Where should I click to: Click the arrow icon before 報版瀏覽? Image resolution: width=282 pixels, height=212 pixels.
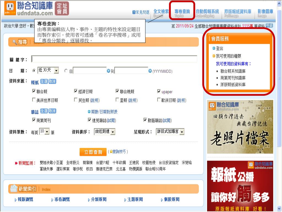pos(16,200)
